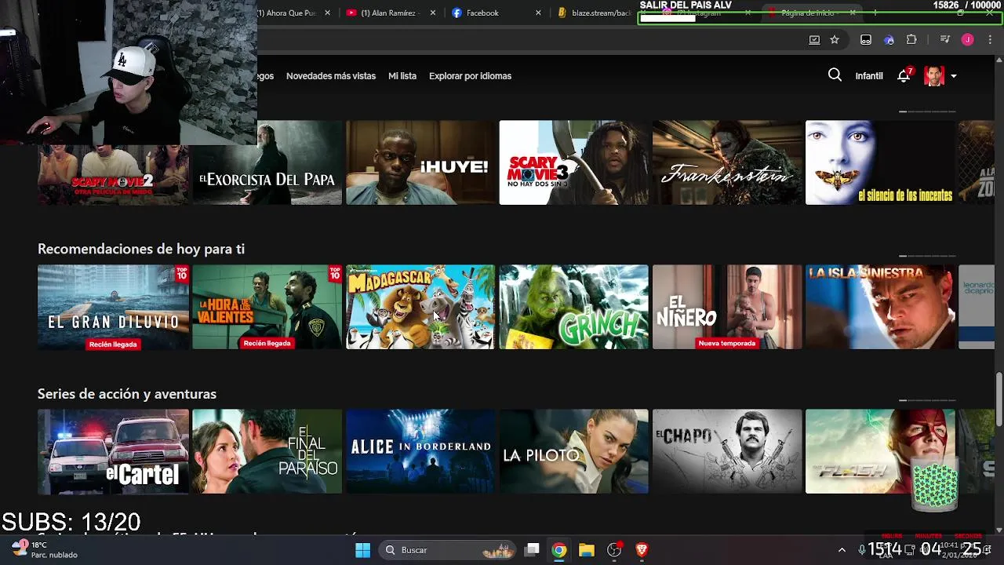The image size is (1004, 565).
Task: Open La Piloto series thumbnail
Action: pos(574,451)
